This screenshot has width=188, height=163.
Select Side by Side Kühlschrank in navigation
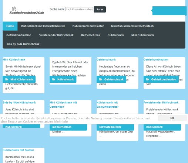(x=23, y=44)
